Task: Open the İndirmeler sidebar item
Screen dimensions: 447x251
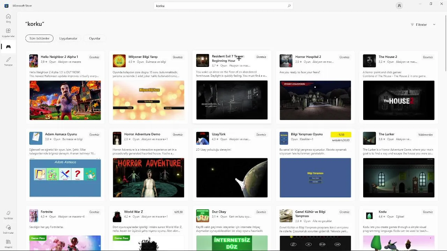Action: tap(8, 229)
